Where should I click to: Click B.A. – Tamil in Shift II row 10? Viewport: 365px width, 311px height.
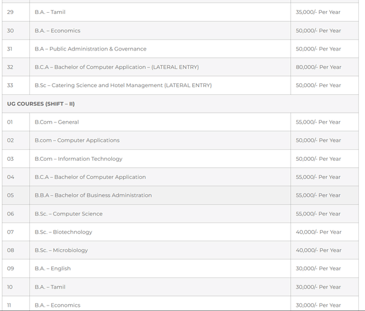50,287
